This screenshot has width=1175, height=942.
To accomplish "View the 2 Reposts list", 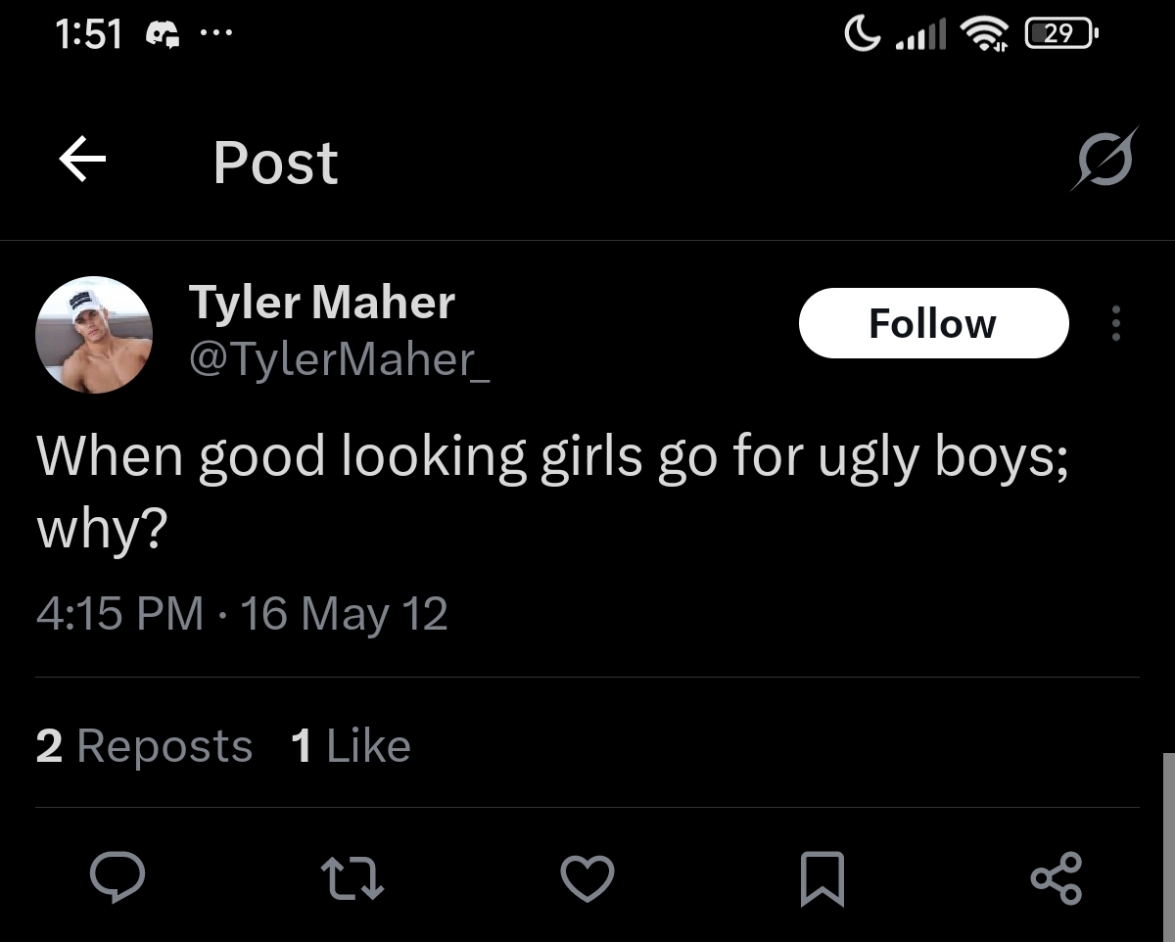I will coord(144,746).
